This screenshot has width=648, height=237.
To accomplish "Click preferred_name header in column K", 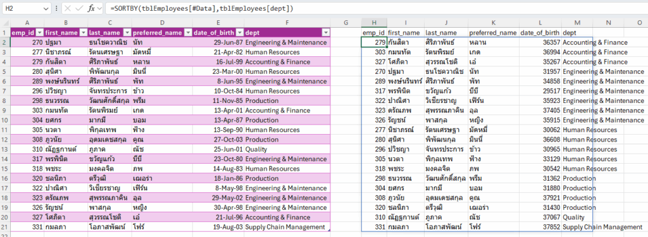I will tap(494, 33).
